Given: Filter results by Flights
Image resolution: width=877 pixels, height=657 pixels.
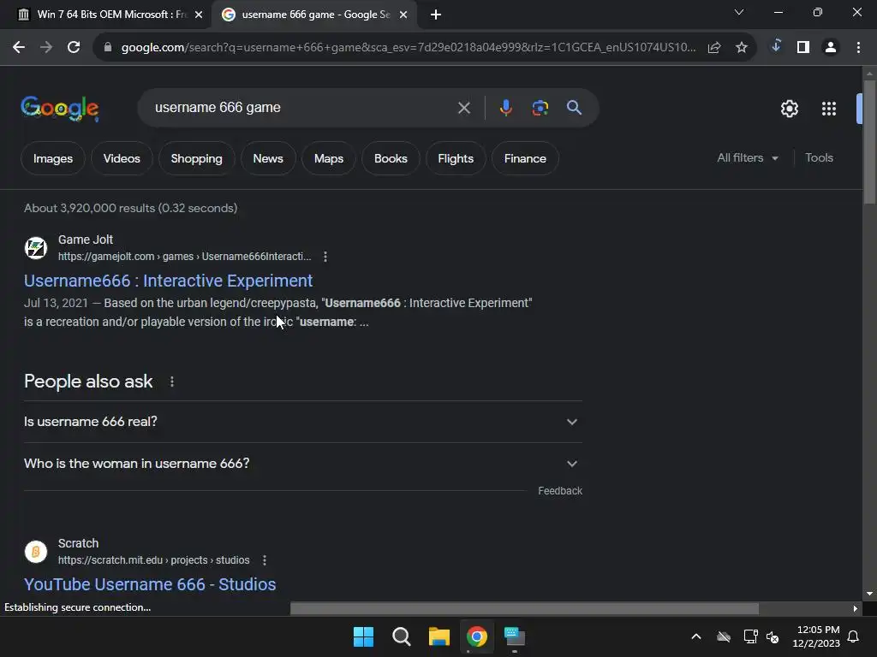Looking at the screenshot, I should pyautogui.click(x=456, y=158).
